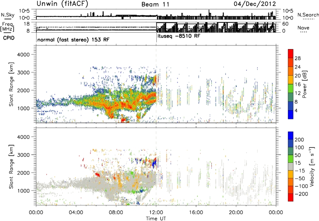Click the '16' tick on Power colorbar
The image size is (319, 221).
coord(297,85)
